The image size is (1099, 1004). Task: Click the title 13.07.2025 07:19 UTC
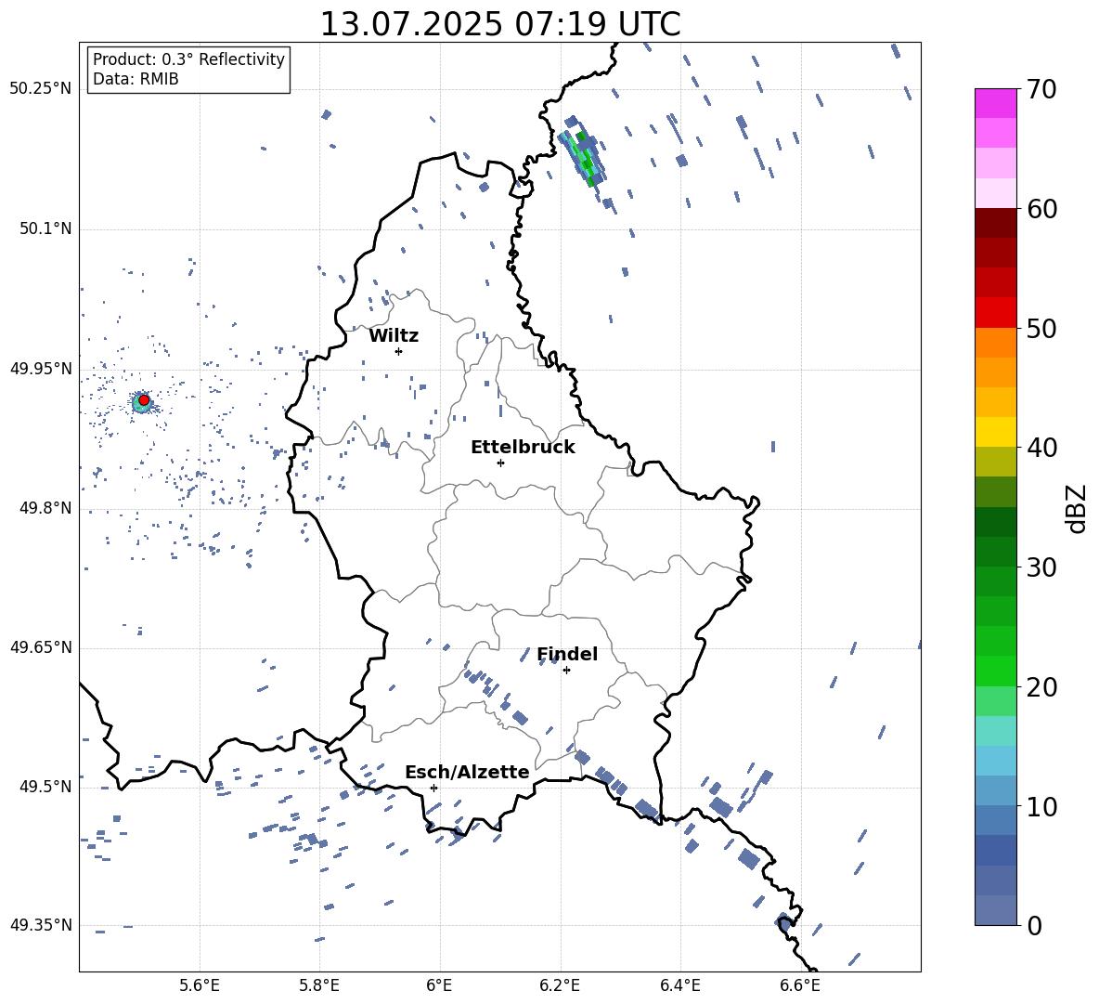coord(500,24)
